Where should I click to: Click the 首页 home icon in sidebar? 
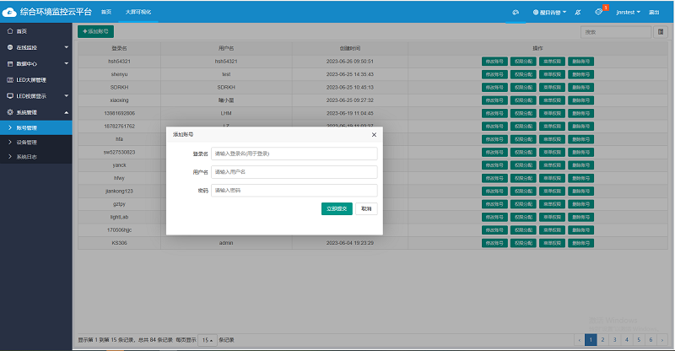point(9,31)
